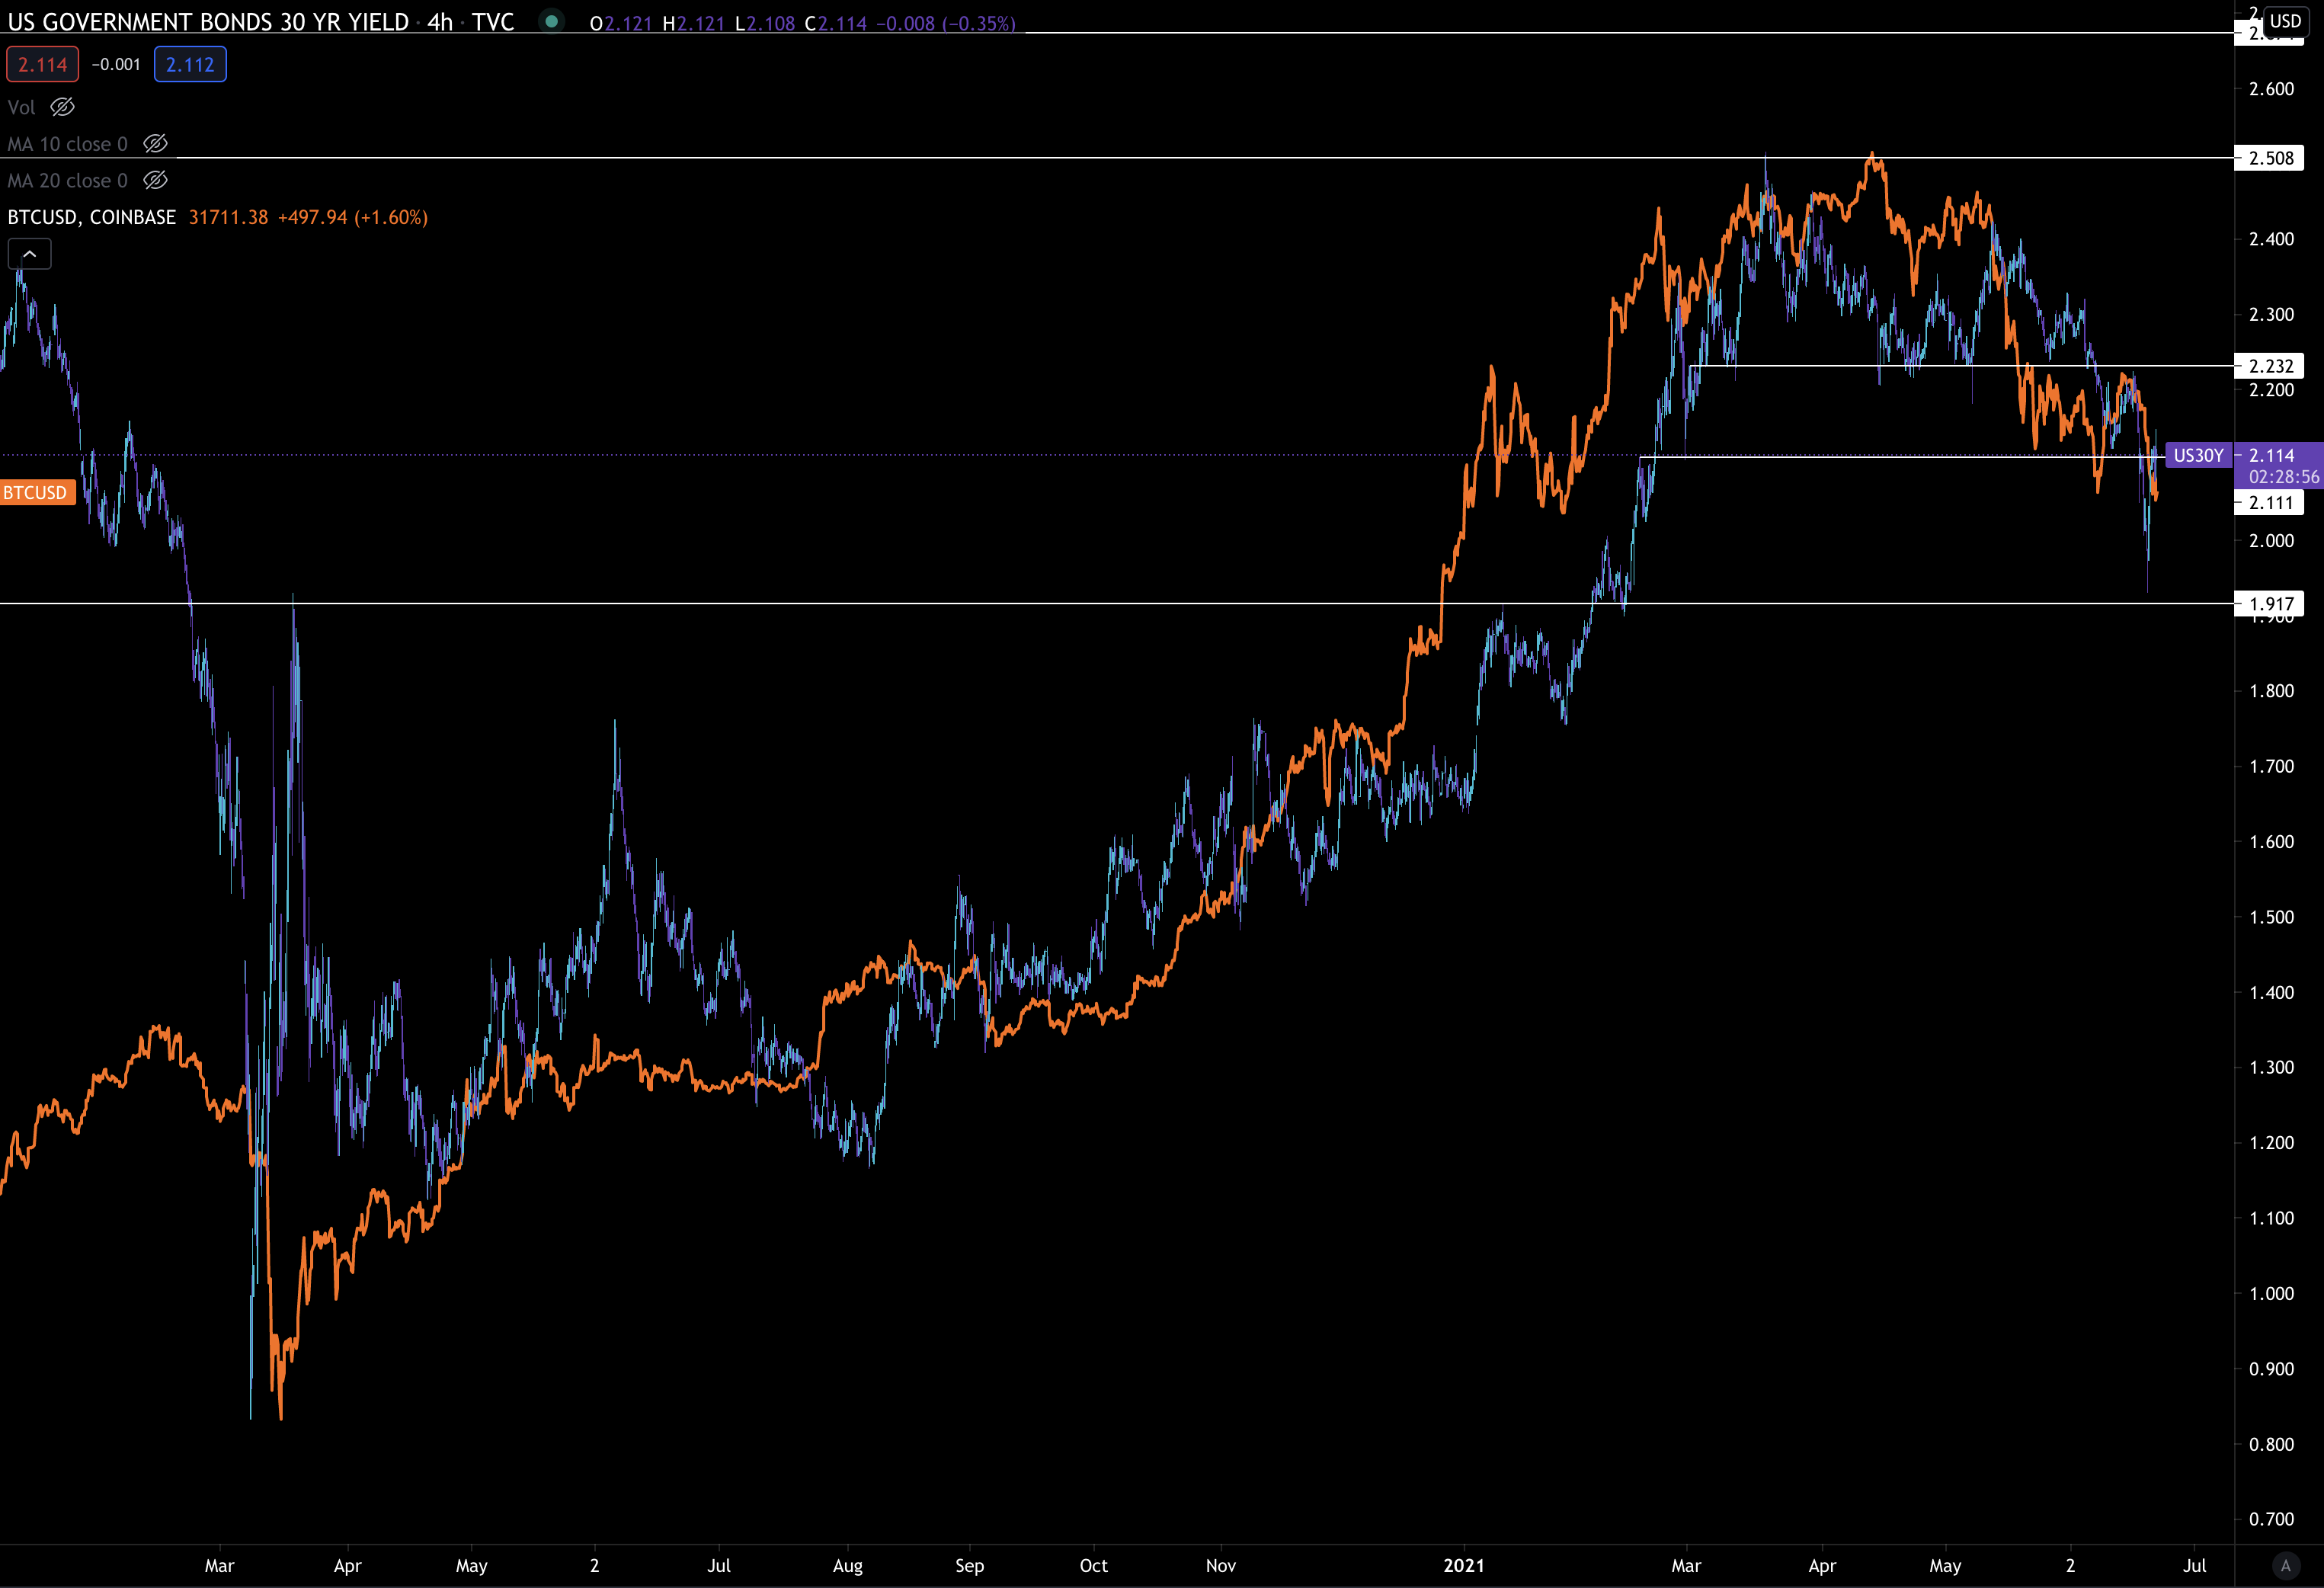Open symbol search via chart title

pyautogui.click(x=208, y=22)
